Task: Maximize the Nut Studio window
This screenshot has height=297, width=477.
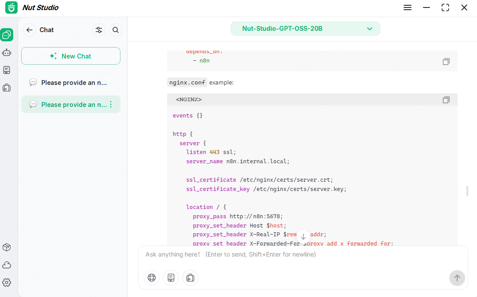Action: (445, 7)
